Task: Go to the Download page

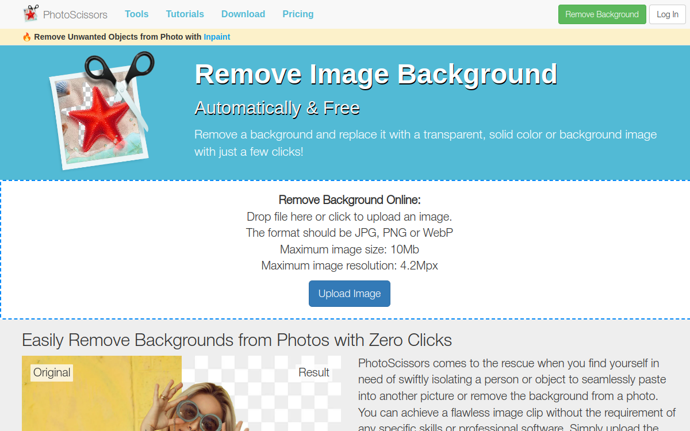Action: 243,14
